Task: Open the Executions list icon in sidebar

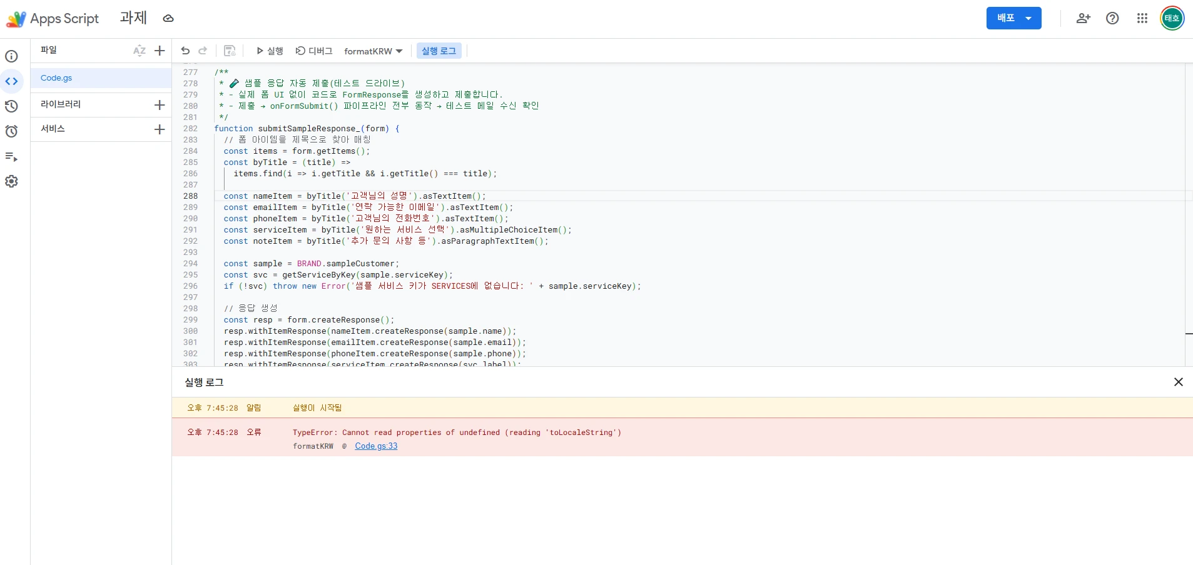Action: (11, 156)
